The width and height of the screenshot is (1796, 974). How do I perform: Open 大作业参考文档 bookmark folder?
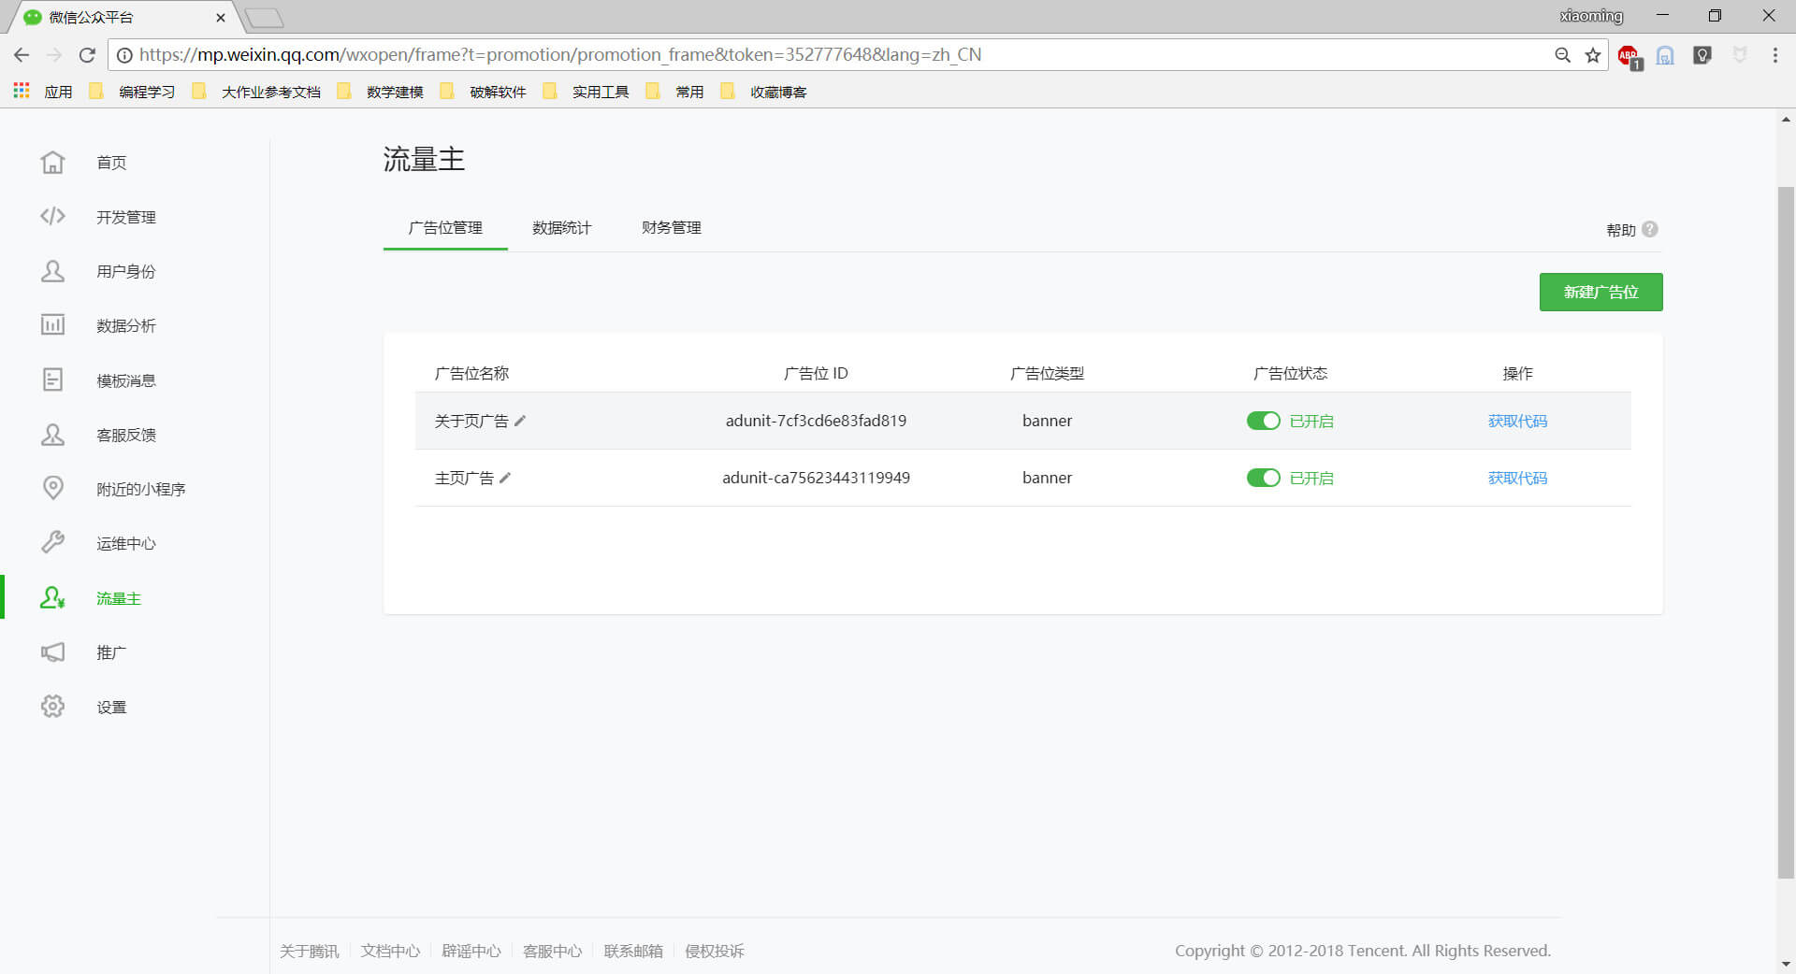[x=255, y=92]
